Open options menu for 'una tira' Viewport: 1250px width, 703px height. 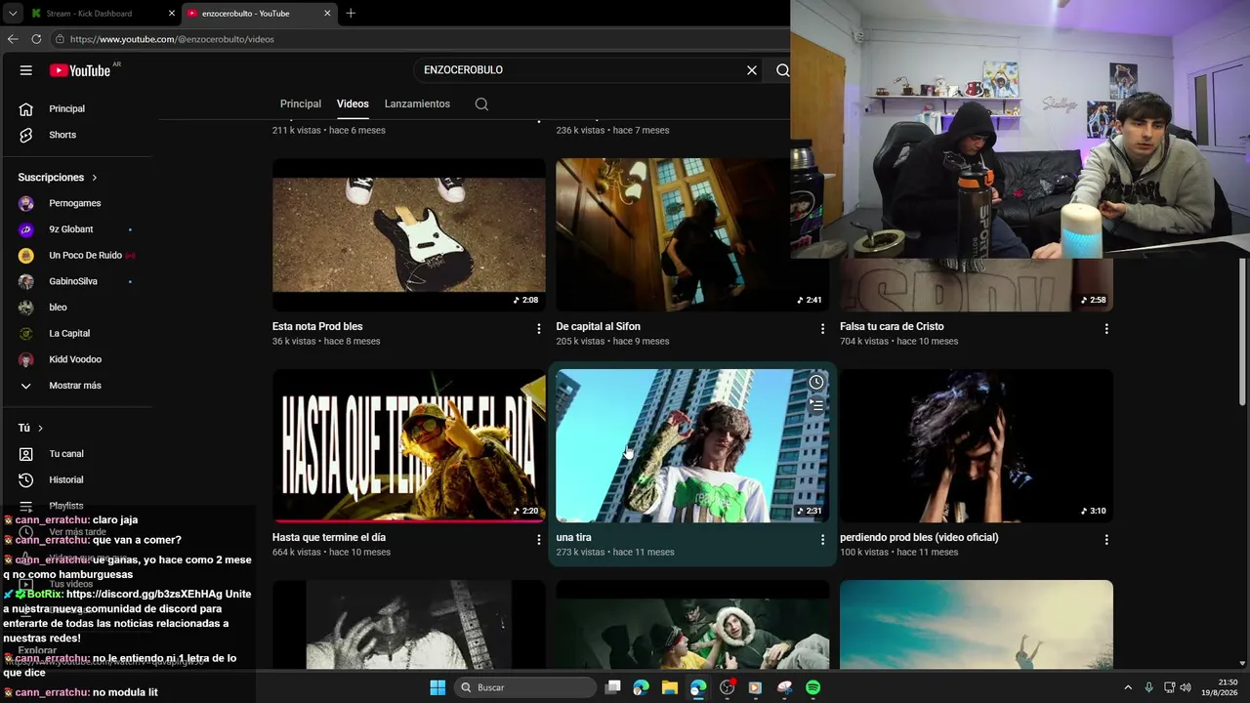click(x=822, y=540)
